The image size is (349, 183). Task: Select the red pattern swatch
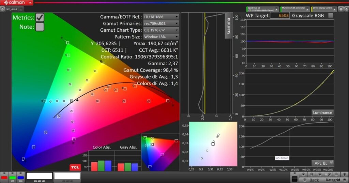click(x=4, y=177)
